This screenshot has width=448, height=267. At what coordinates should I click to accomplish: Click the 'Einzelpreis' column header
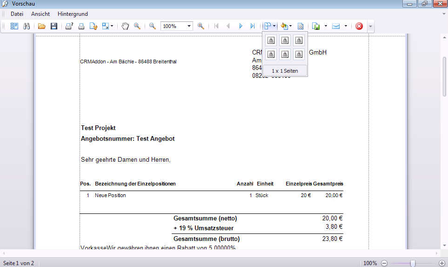[299, 184]
